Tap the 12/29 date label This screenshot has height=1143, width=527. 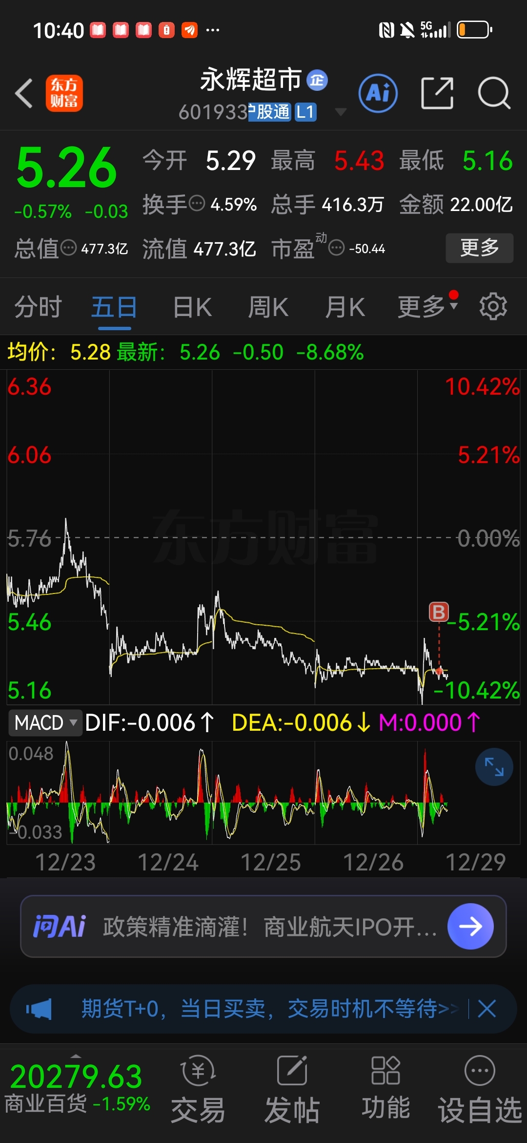(476, 862)
